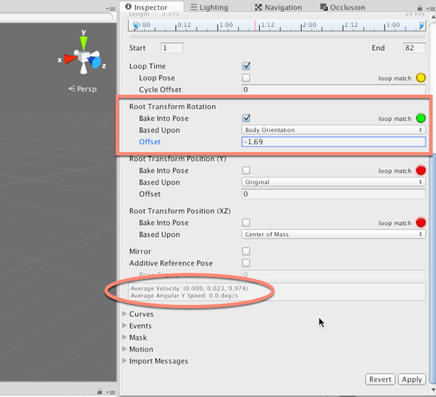Click the Root Transform Rotation Offset field
Viewport: 436px width, 397px height.
pyautogui.click(x=333, y=142)
